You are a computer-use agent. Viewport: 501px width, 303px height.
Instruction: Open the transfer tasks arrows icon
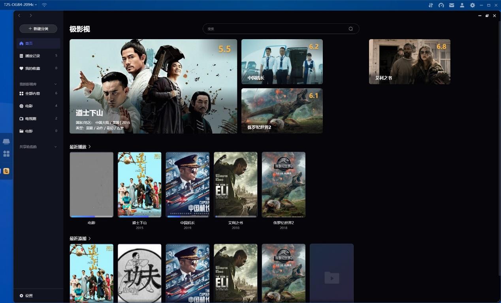tap(431, 5)
